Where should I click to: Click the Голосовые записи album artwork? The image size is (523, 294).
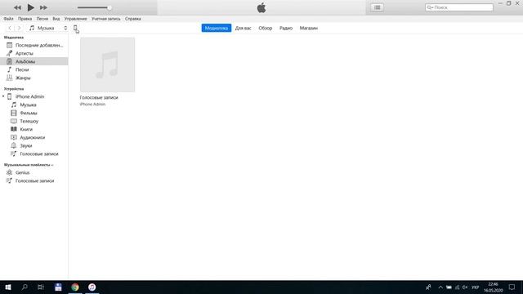pos(107,65)
